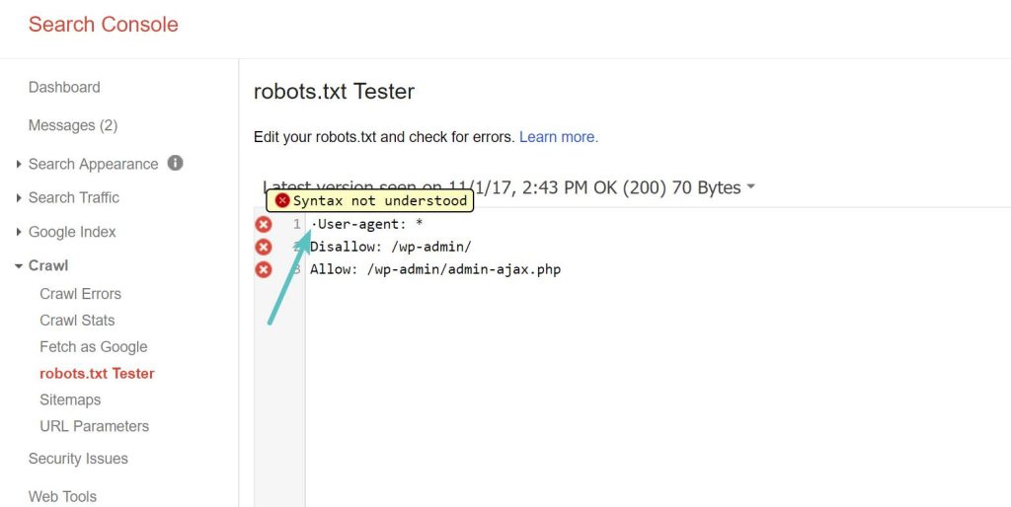Click the Search Console logo title

(x=104, y=25)
